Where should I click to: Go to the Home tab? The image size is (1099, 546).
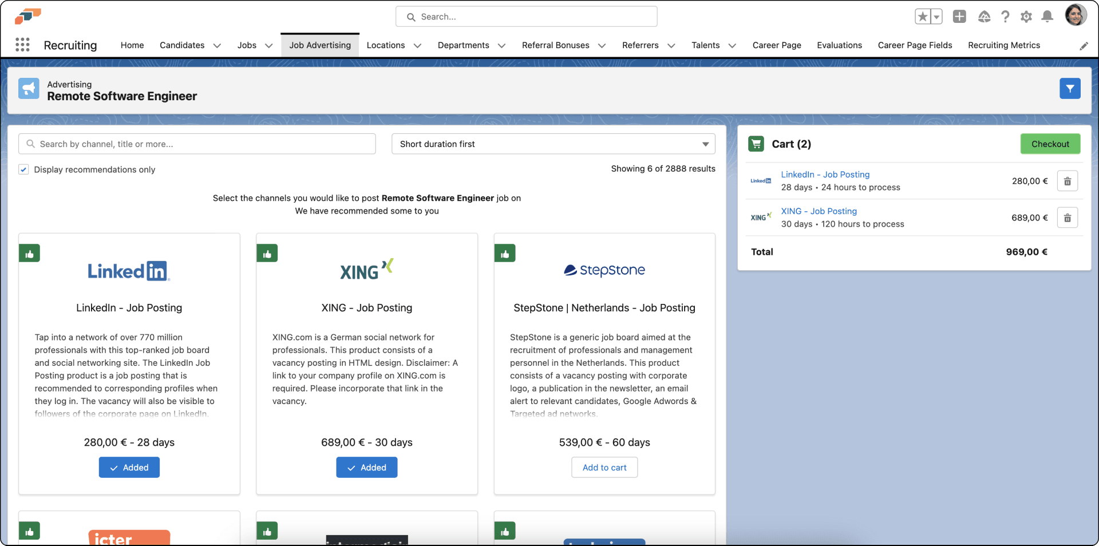click(132, 45)
